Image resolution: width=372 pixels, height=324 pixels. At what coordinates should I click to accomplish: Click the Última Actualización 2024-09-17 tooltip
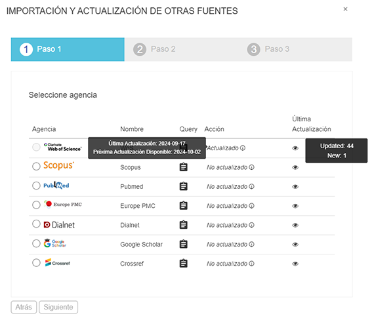point(147,148)
